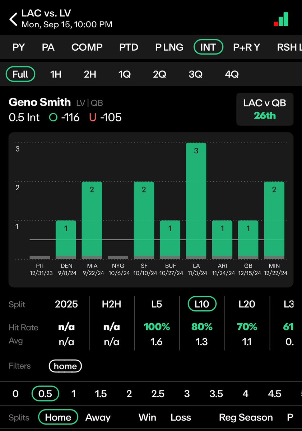302x431 pixels.
Task: Set line value to 1.5
Action: 101,394
